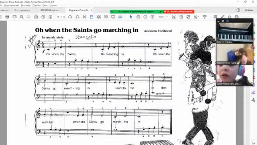Click the Войти sign-in button

tap(249, 10)
